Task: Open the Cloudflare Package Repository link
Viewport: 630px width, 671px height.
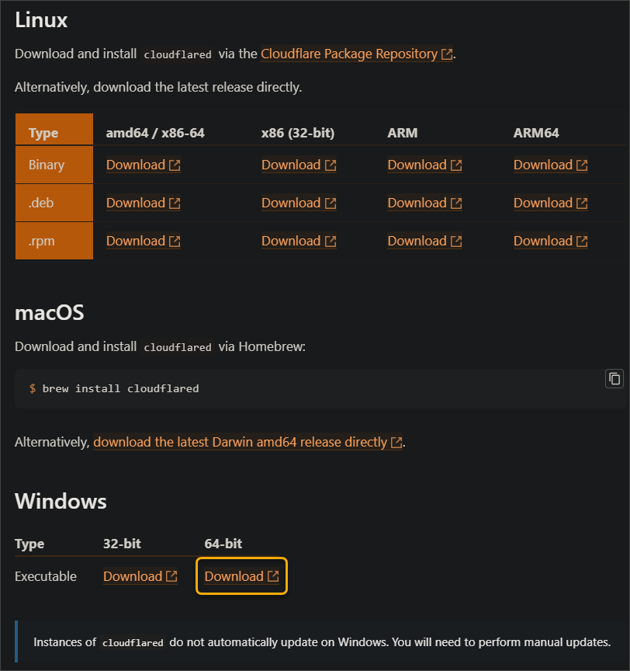Action: (x=356, y=54)
